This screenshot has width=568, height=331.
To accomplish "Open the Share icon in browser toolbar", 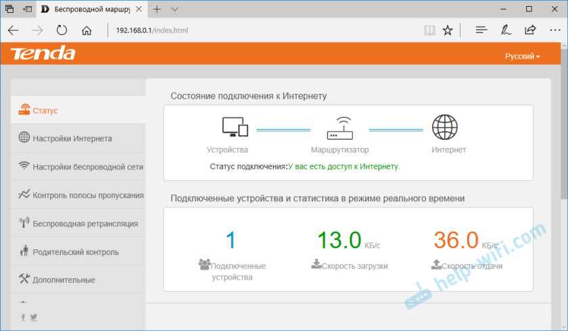I will (530, 30).
